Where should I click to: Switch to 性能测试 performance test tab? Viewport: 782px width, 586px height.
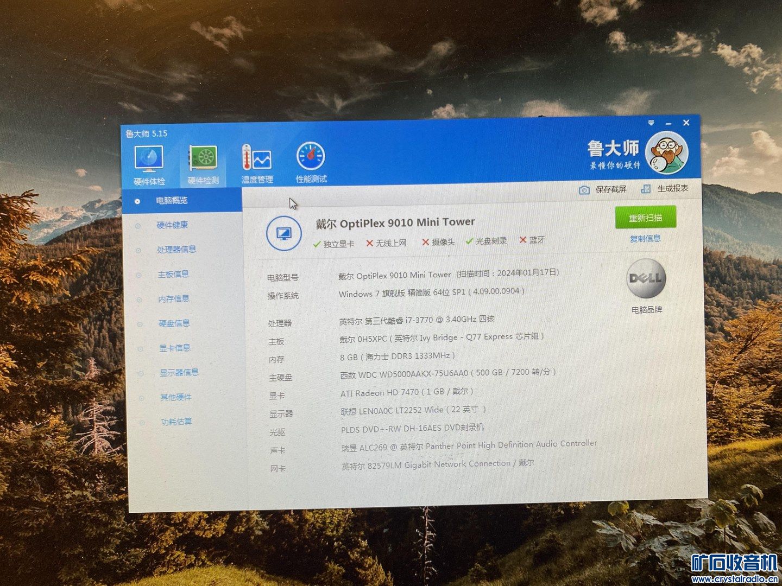click(311, 162)
